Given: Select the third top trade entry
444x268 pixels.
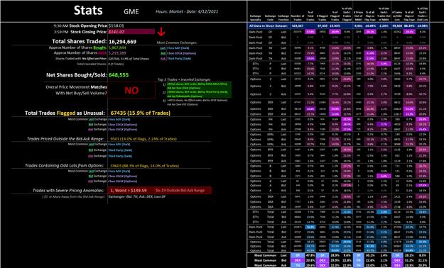Looking at the screenshot, I should click(x=197, y=102).
